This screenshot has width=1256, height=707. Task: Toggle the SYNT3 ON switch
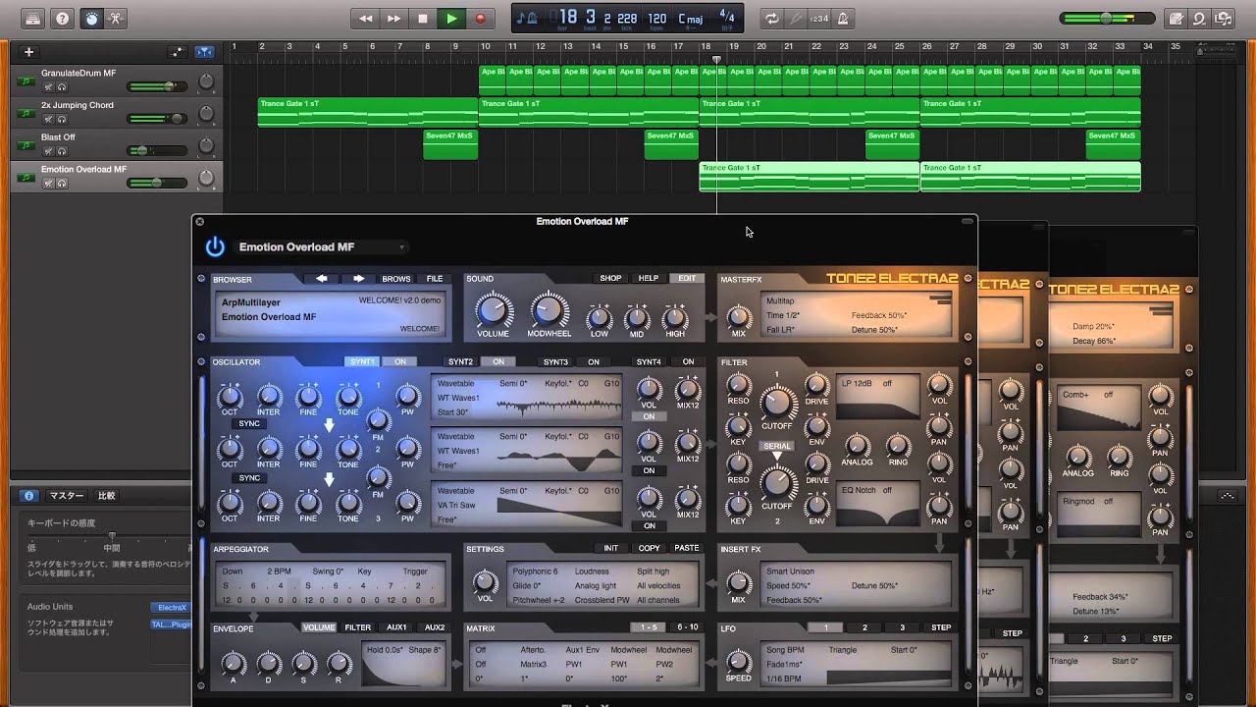click(594, 361)
